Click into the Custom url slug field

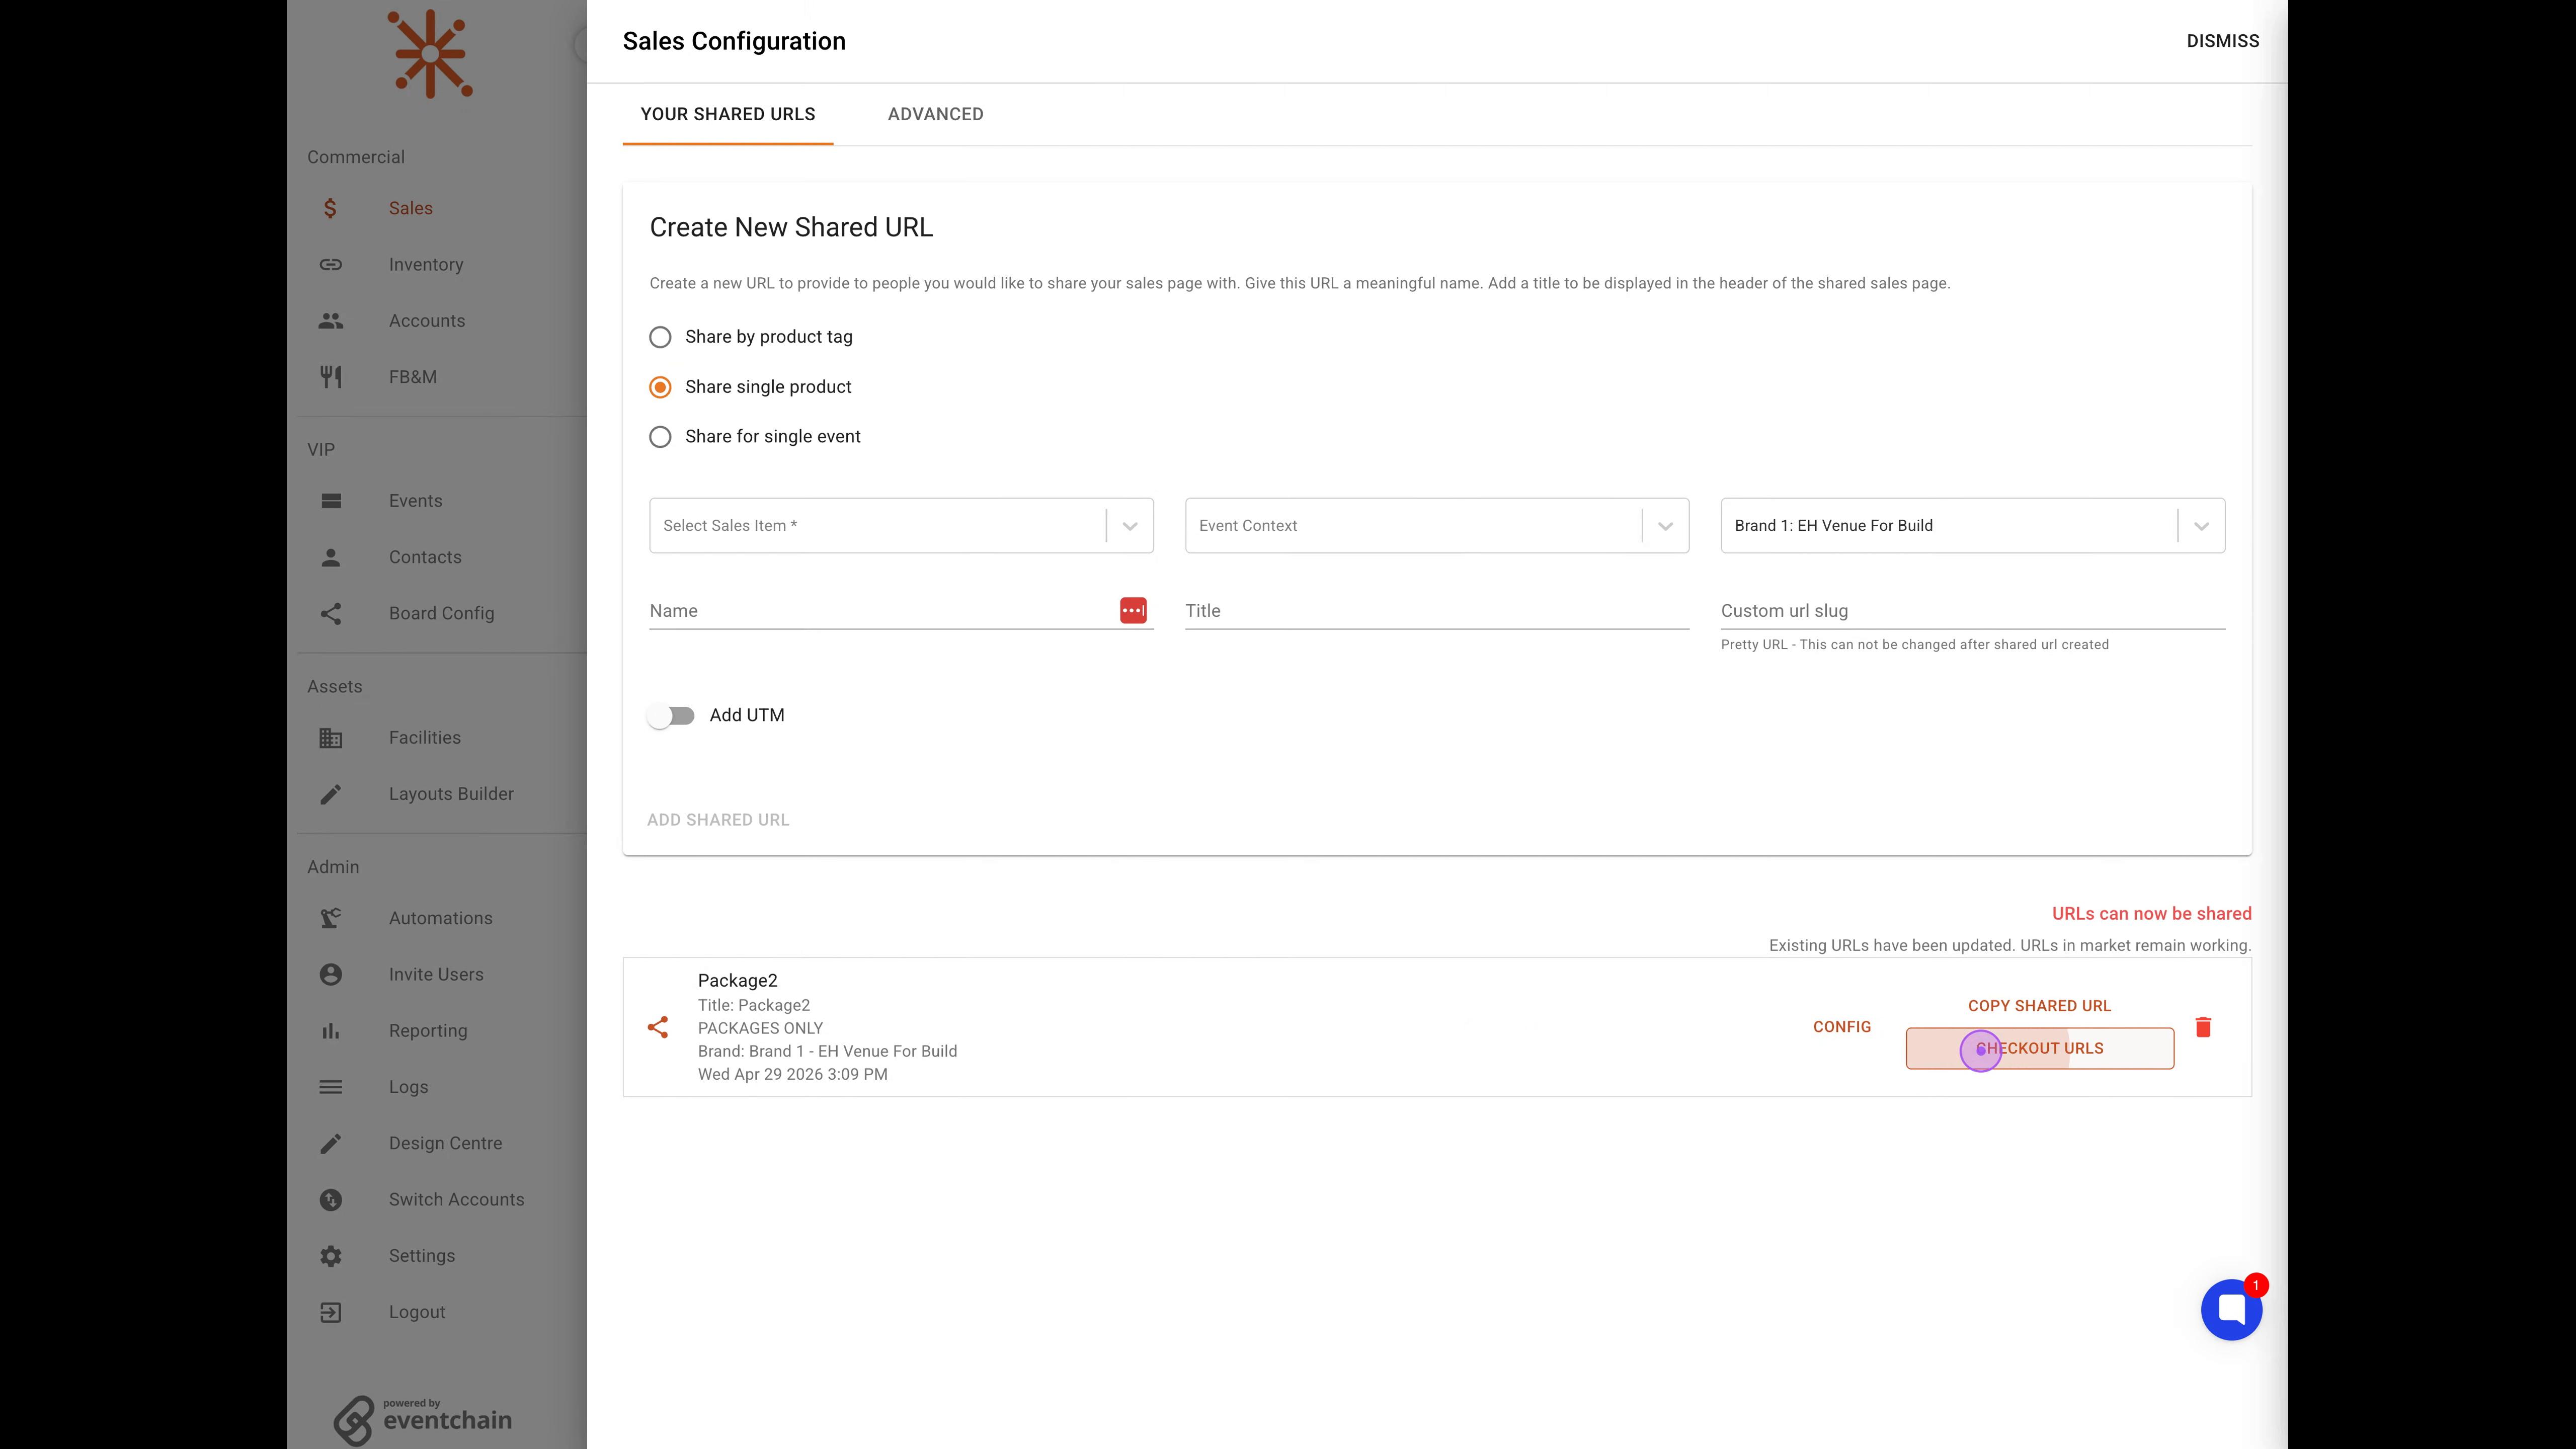click(1972, 610)
